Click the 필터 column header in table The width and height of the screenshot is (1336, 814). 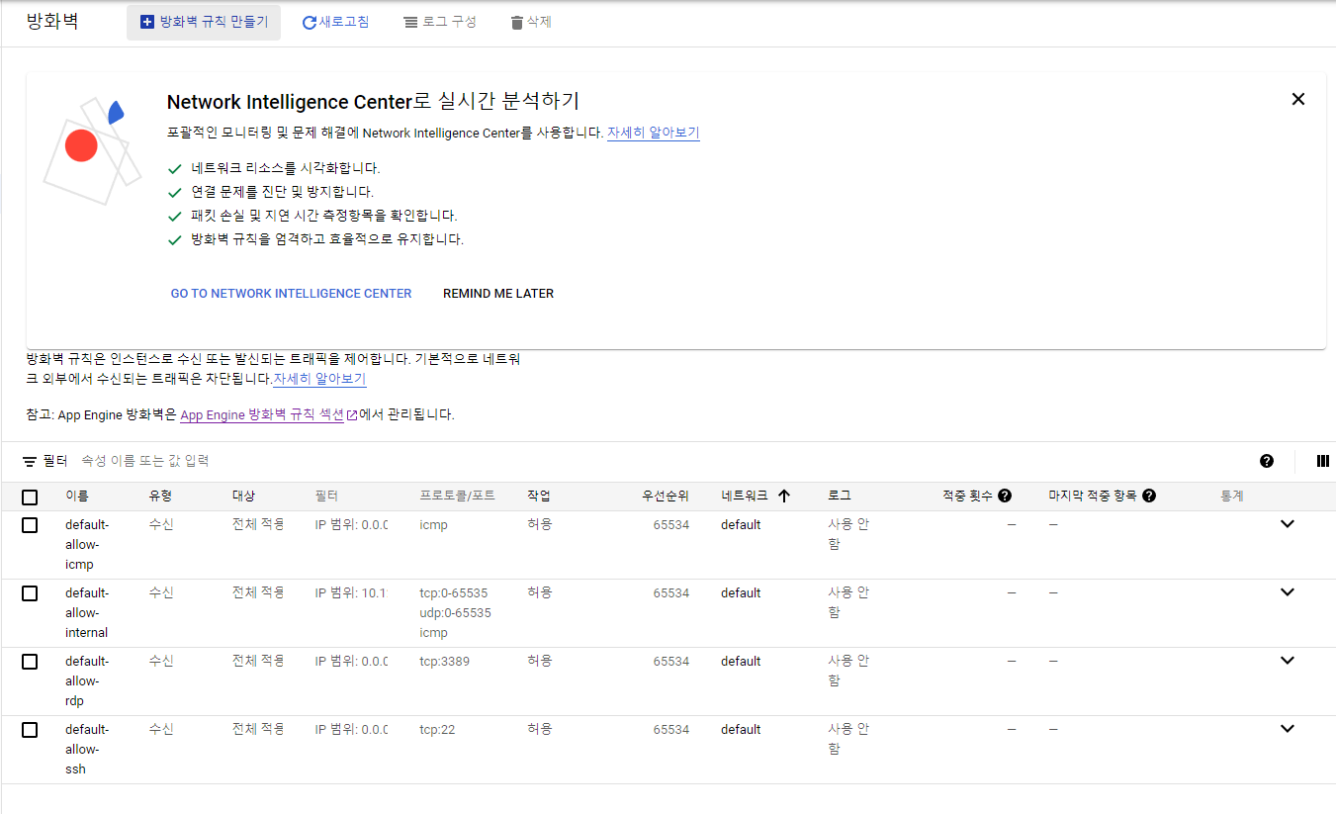(x=326, y=497)
